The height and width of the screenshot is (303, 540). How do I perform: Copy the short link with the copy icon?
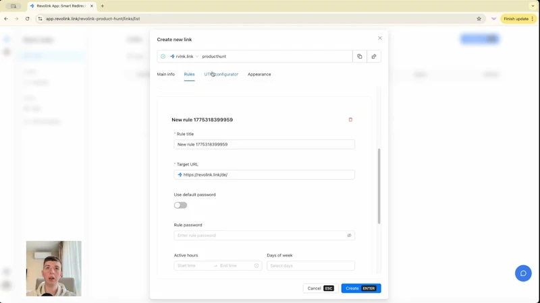(x=360, y=57)
